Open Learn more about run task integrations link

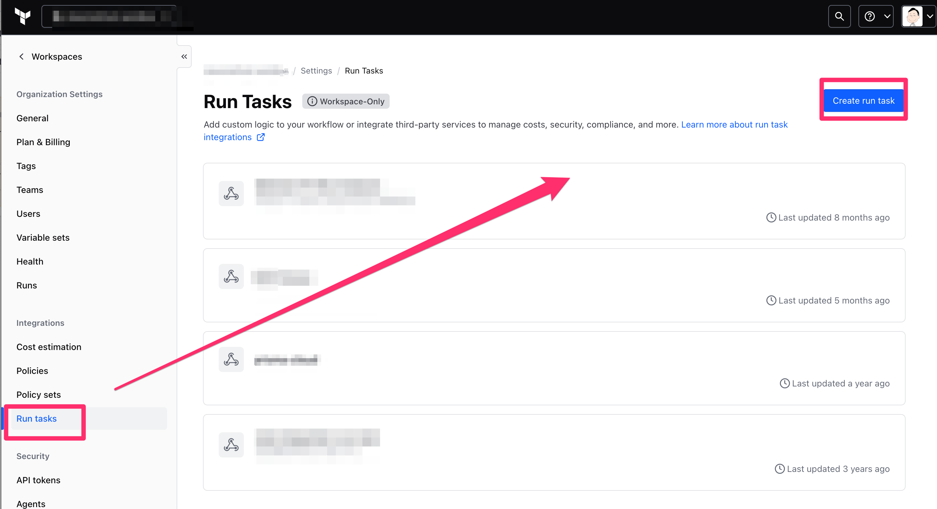(734, 125)
